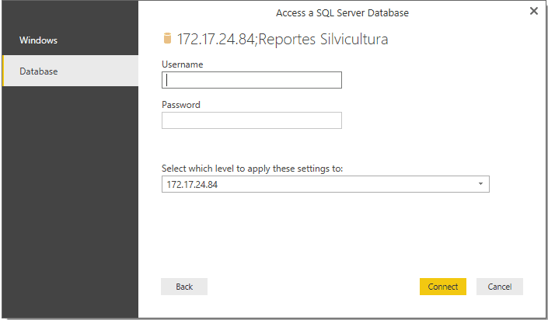548x320 pixels.
Task: Select the Database authentication tab
Action: (70, 71)
